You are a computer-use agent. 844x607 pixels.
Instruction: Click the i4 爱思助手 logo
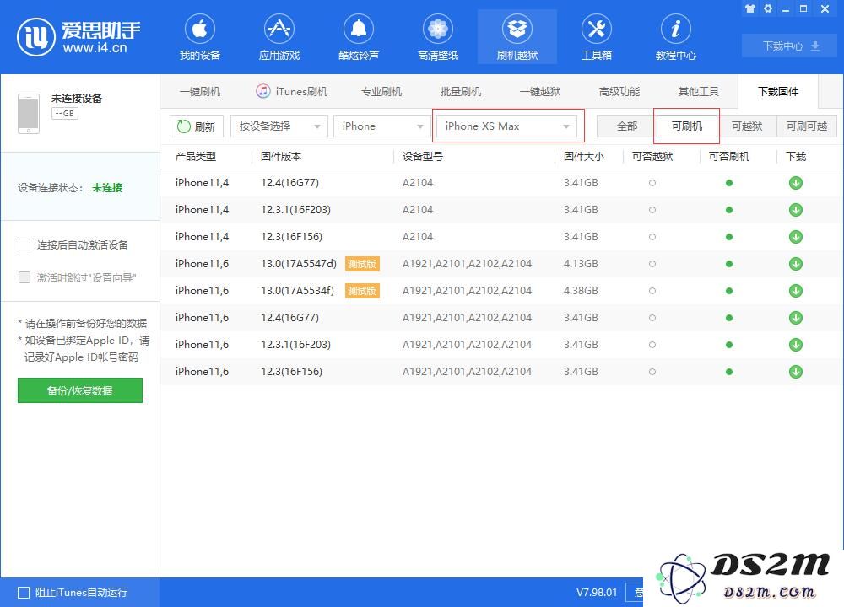[78, 36]
